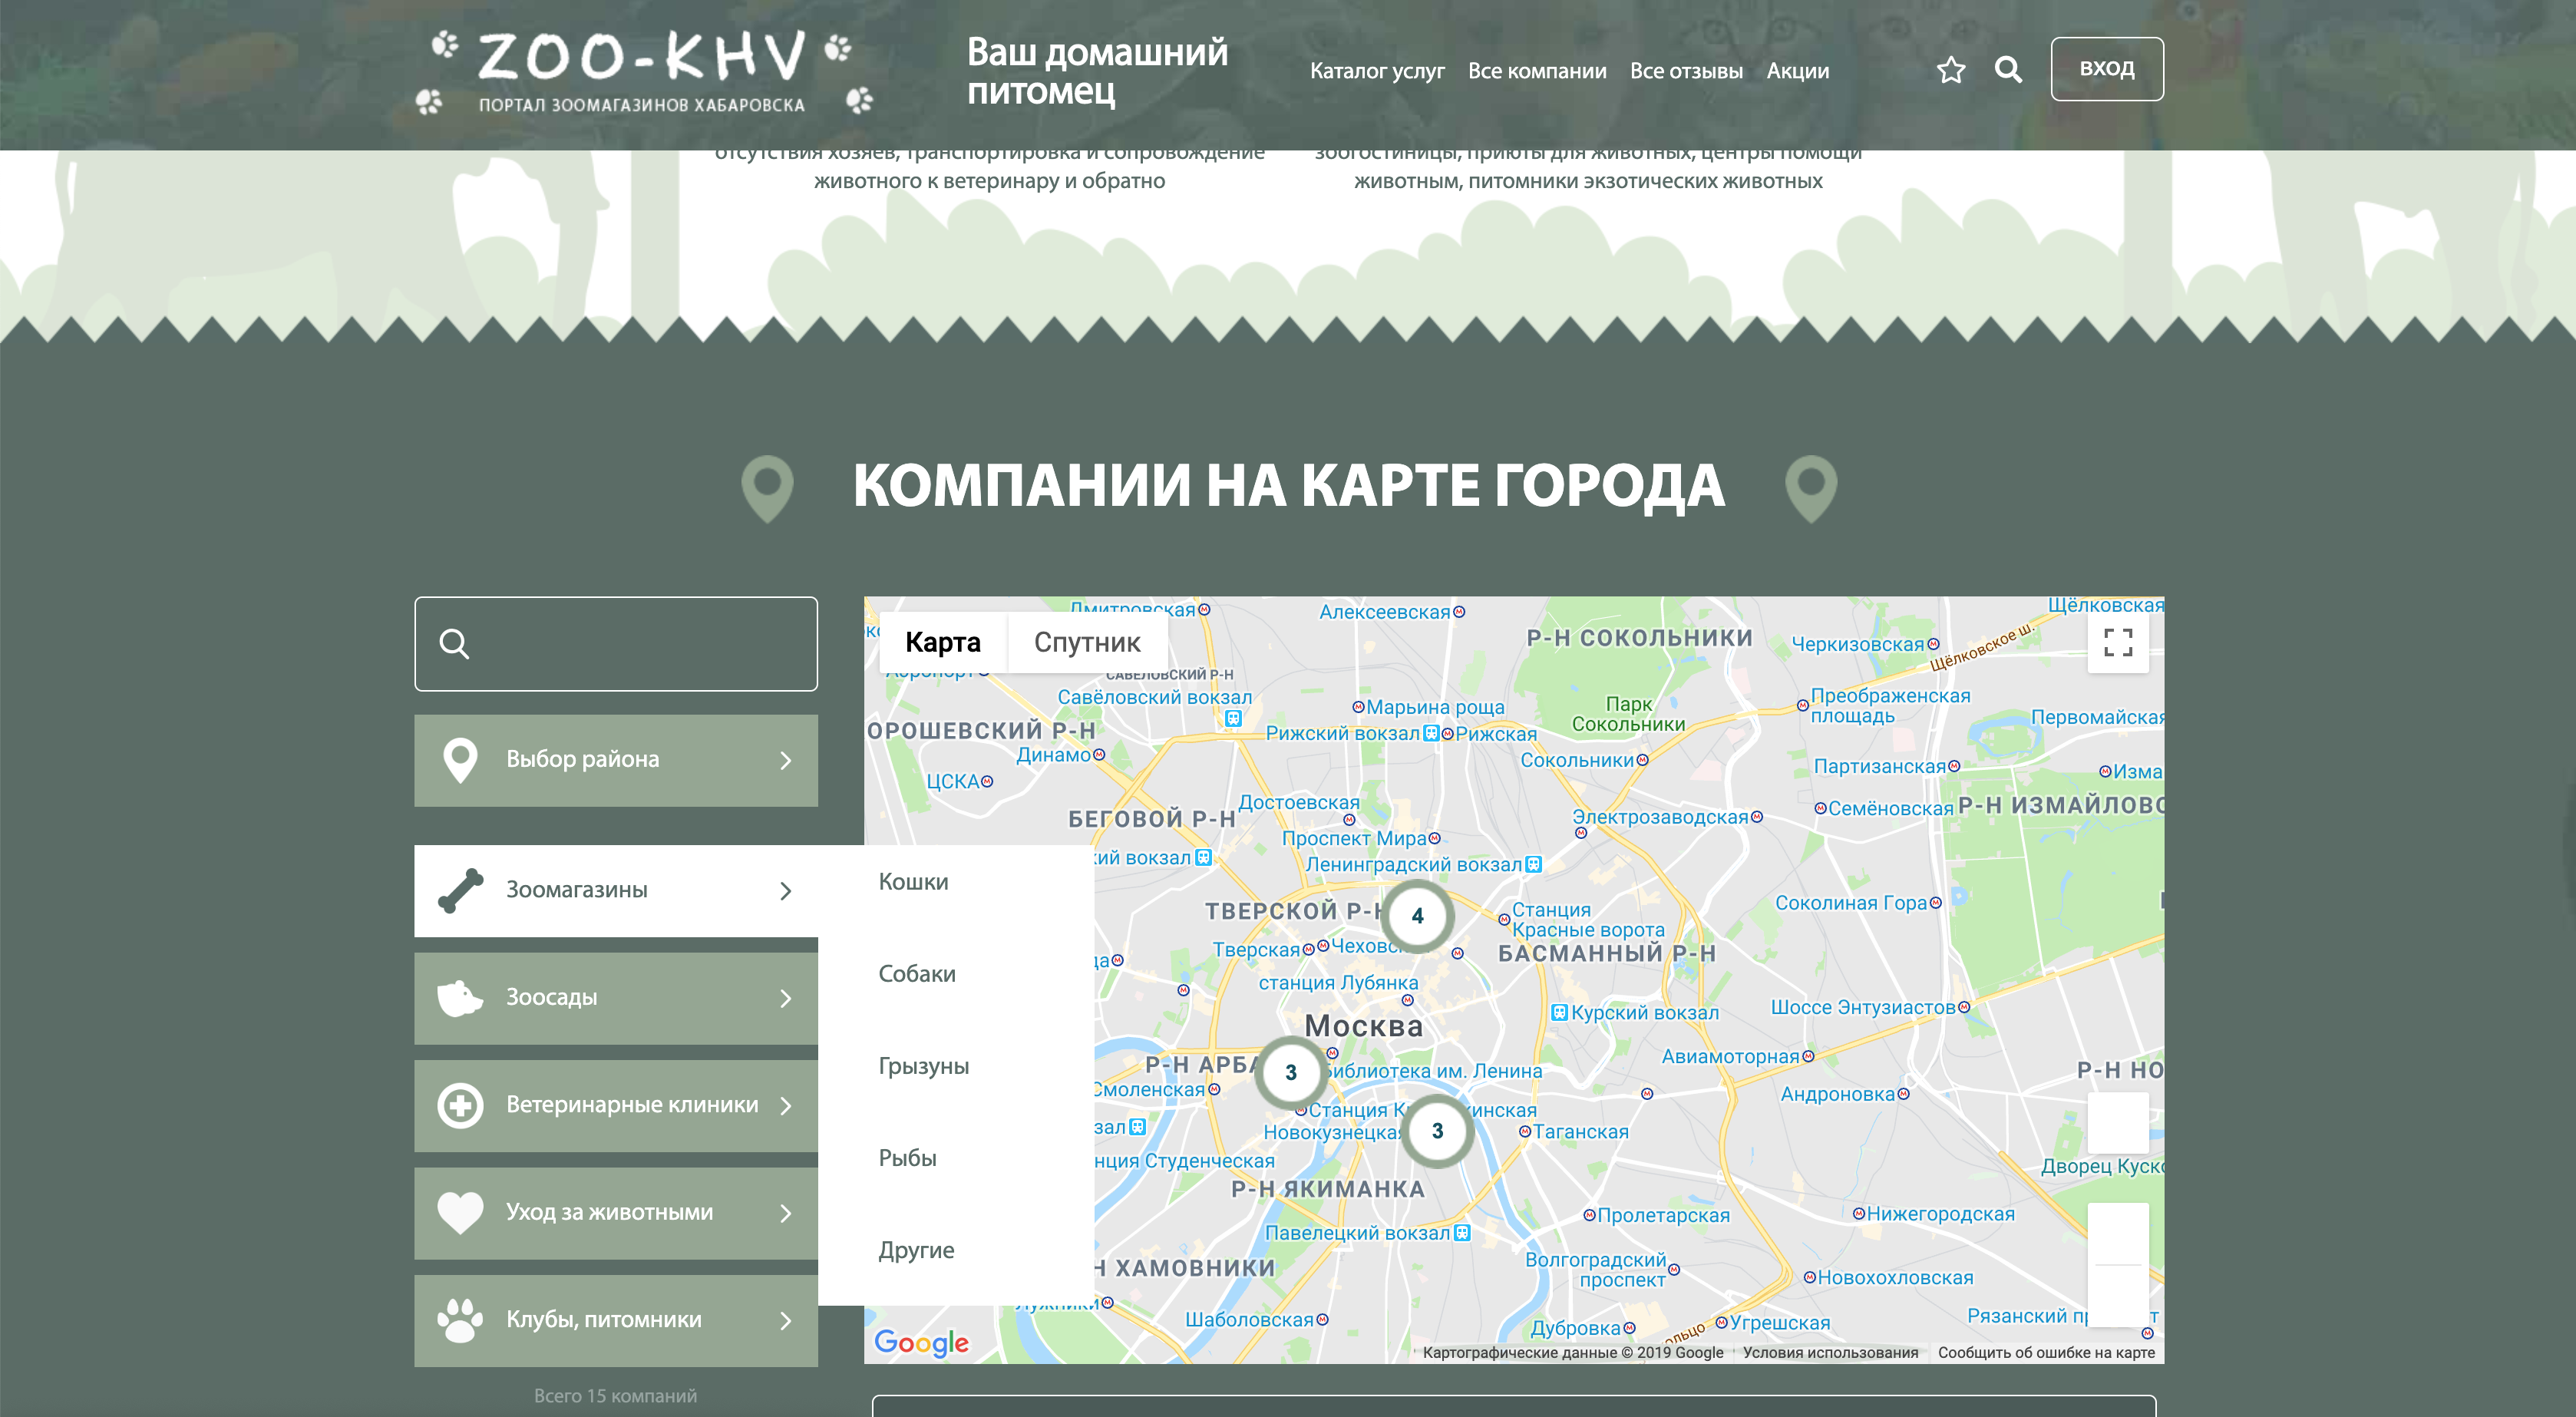Select the Зоомагазины category
Viewport: 2576px width, 1417px height.
point(616,891)
